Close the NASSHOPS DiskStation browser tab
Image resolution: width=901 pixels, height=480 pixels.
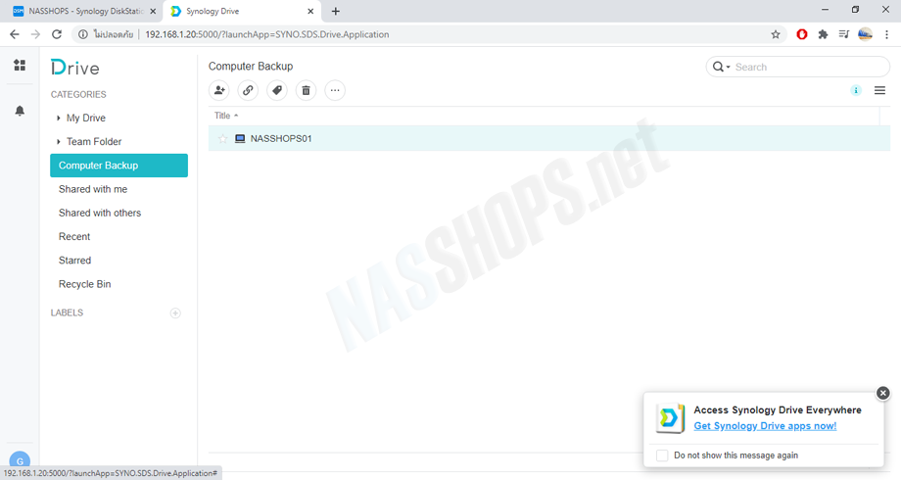pyautogui.click(x=153, y=11)
